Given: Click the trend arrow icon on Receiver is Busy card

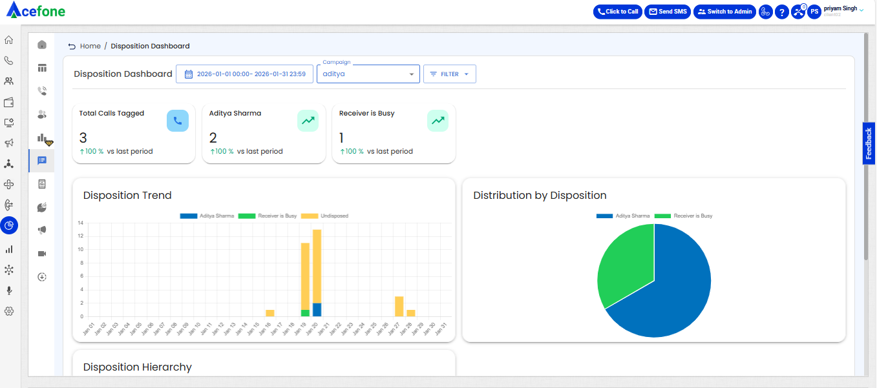Looking at the screenshot, I should (x=438, y=121).
